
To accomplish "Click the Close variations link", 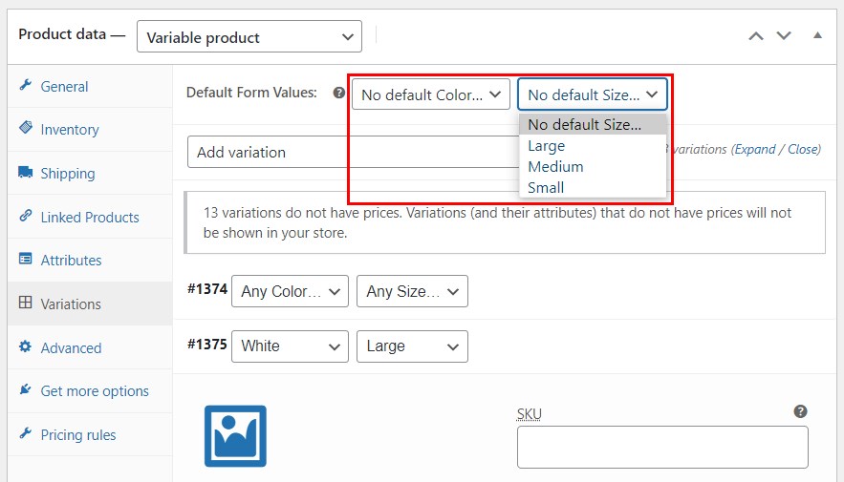I will click(803, 150).
